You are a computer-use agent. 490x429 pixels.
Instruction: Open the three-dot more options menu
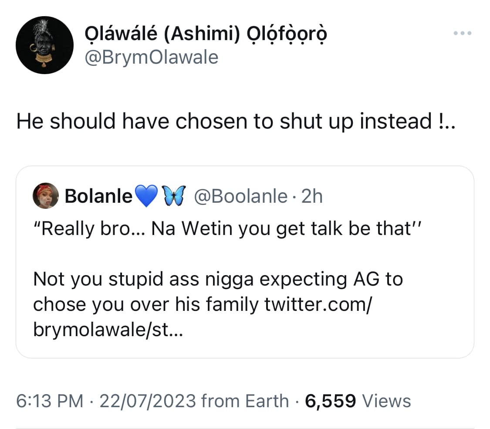pyautogui.click(x=462, y=33)
